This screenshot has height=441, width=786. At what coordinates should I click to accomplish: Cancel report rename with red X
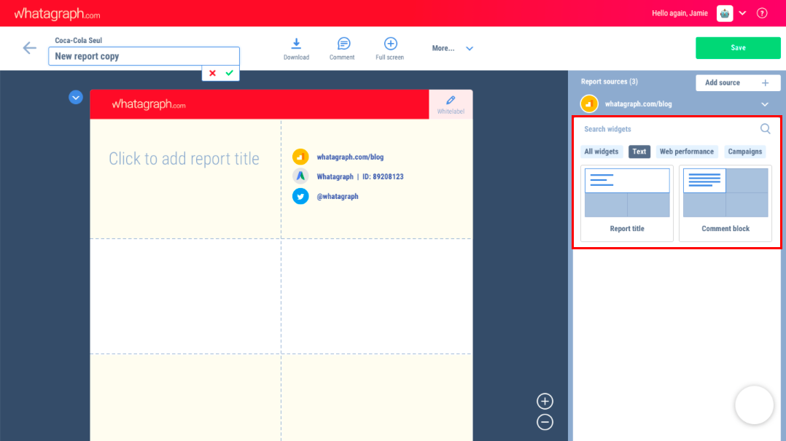[x=213, y=73]
